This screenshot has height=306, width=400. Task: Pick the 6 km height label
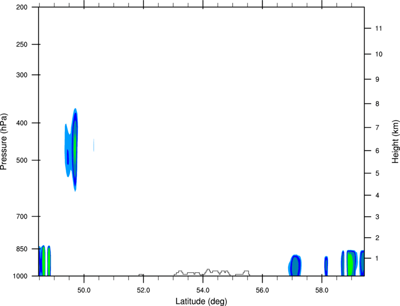pos(377,151)
